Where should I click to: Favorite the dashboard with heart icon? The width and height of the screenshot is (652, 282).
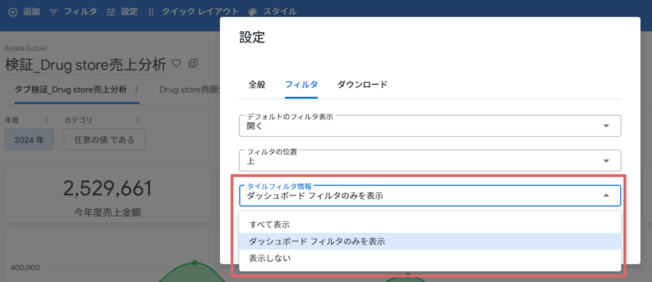point(176,63)
